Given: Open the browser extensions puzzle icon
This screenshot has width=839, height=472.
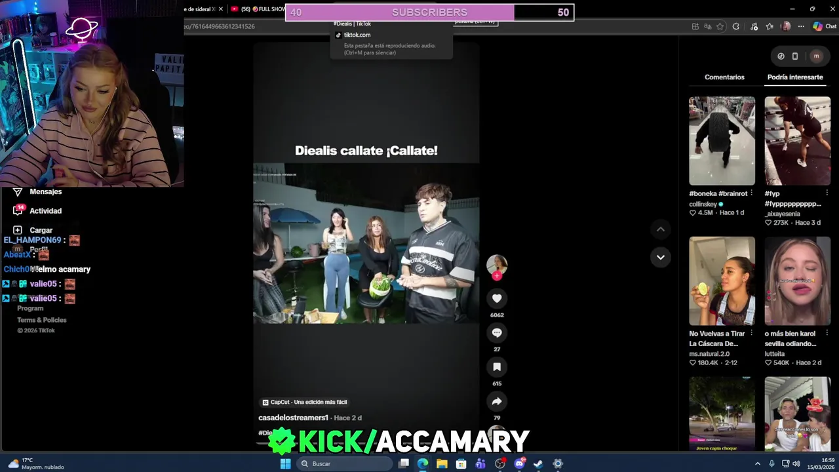Looking at the screenshot, I should 736,26.
